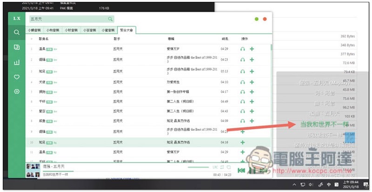
Task: Click highlighted lyric line 当我和世界不一样
Action: [x=324, y=124]
